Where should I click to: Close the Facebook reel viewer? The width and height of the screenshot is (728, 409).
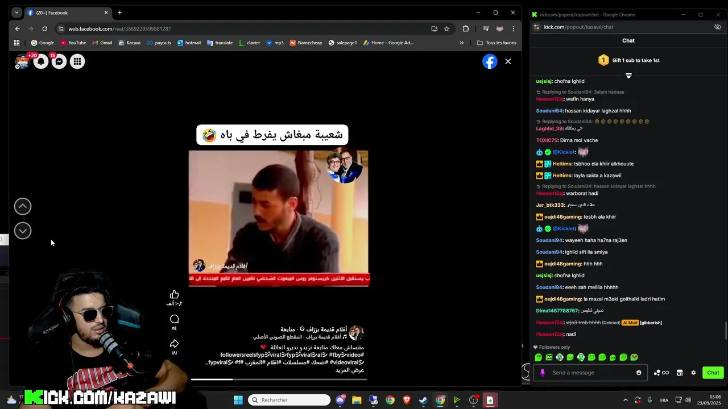click(508, 61)
